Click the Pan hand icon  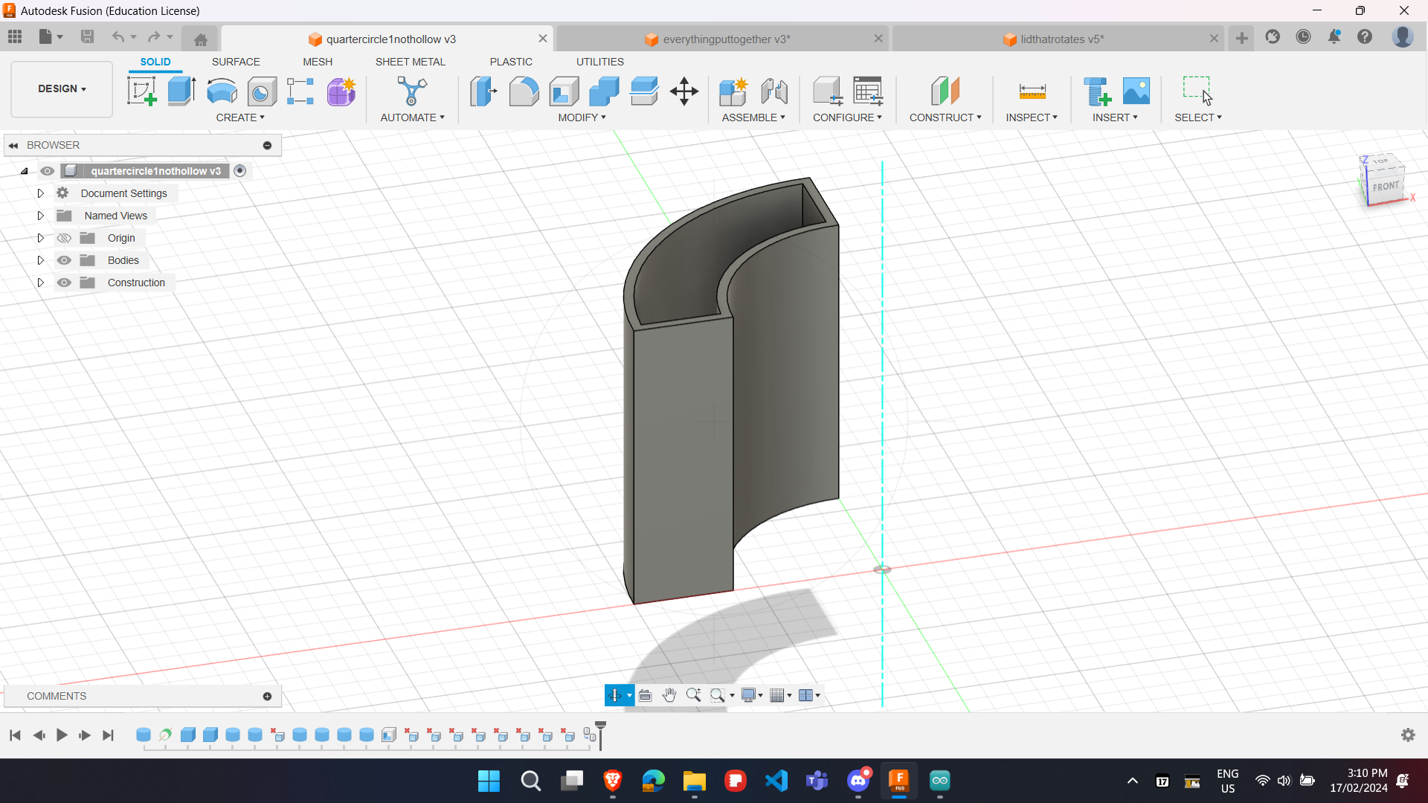[669, 695]
